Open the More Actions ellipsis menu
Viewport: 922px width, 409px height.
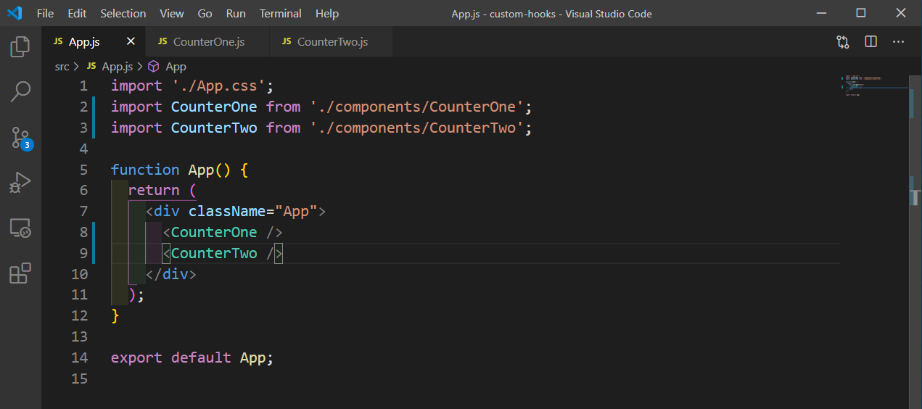[898, 42]
